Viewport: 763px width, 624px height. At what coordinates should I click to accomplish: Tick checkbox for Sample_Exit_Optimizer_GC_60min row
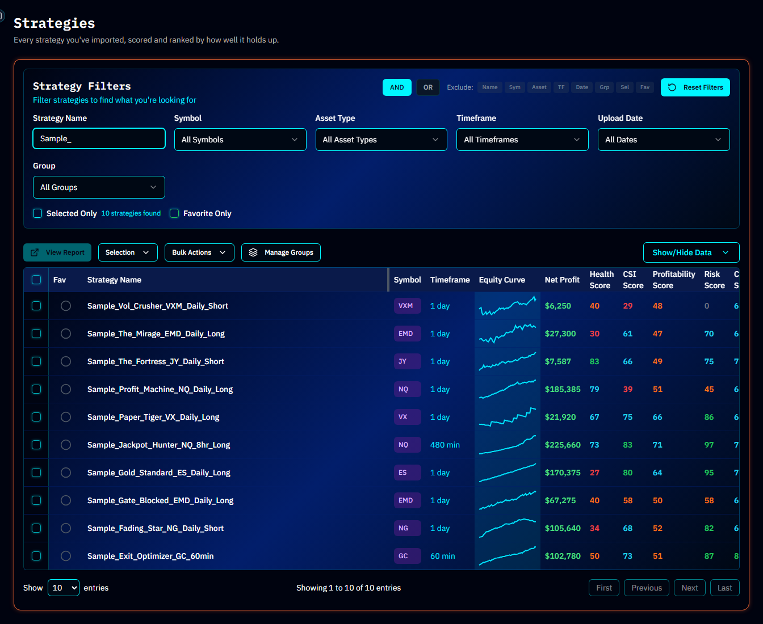click(x=36, y=556)
